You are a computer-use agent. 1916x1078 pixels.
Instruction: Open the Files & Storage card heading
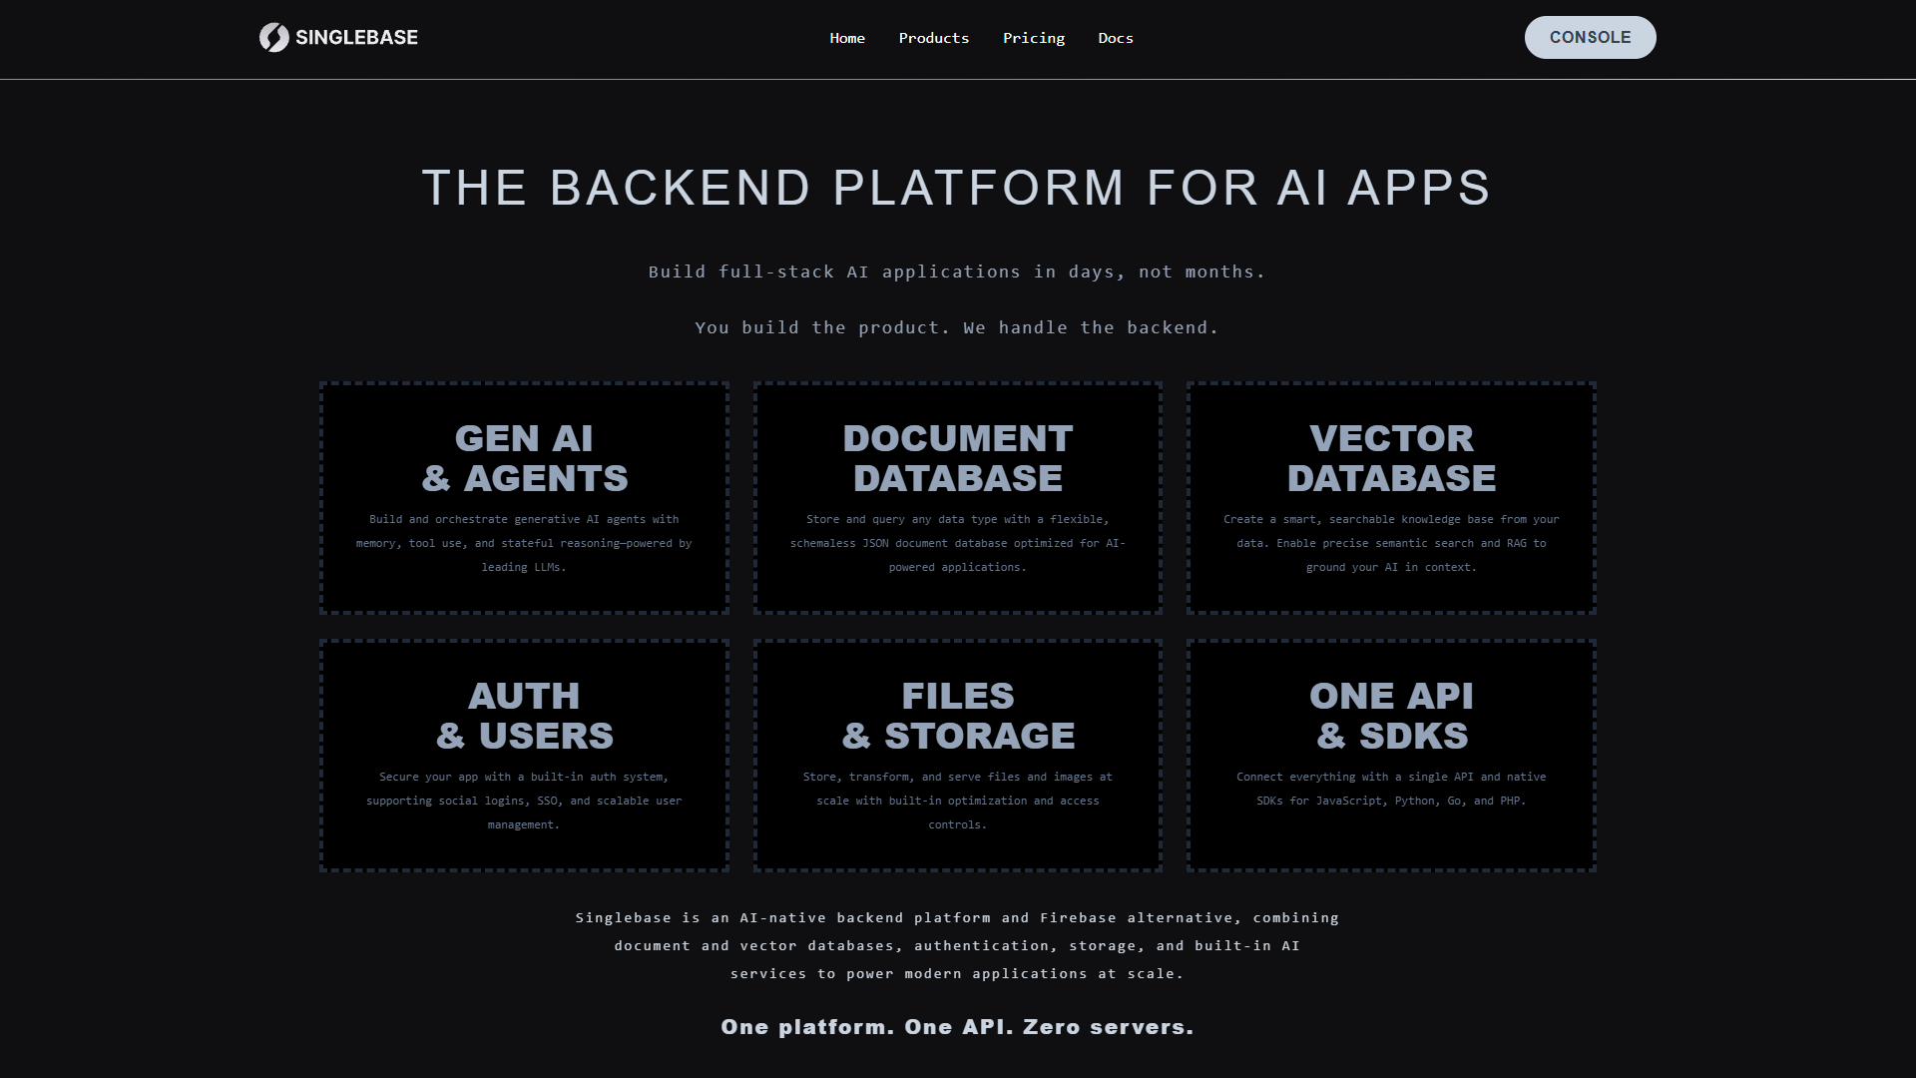coord(958,716)
